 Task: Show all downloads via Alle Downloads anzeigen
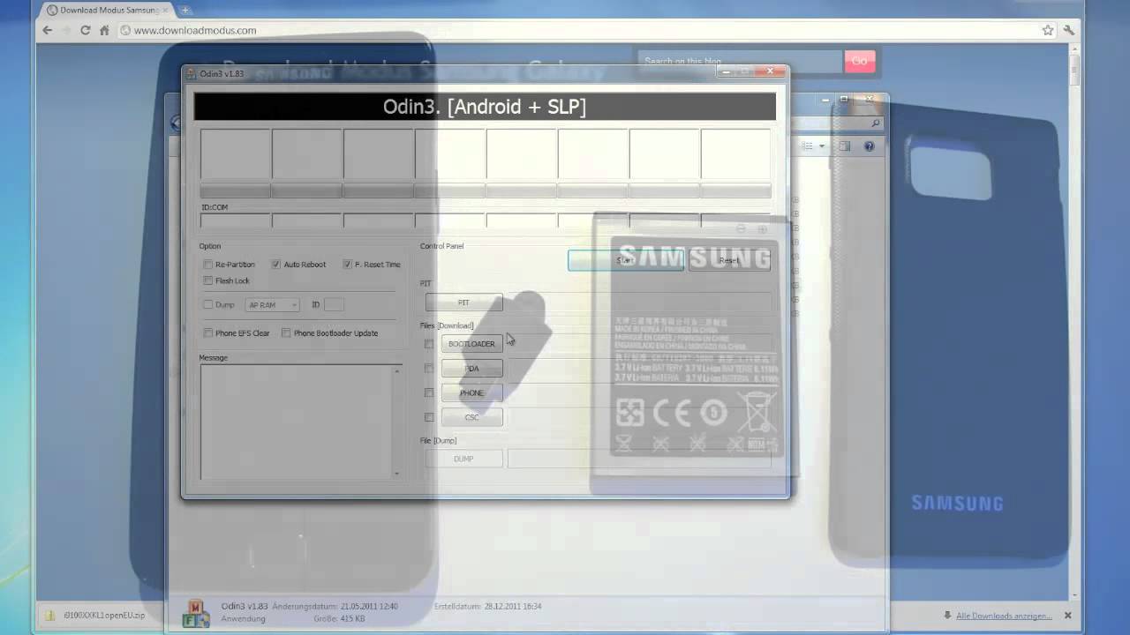coord(1004,616)
